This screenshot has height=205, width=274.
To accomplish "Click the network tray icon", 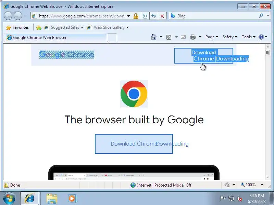I will [231, 199].
